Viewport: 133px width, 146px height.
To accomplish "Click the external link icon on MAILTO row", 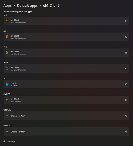I will (126, 100).
